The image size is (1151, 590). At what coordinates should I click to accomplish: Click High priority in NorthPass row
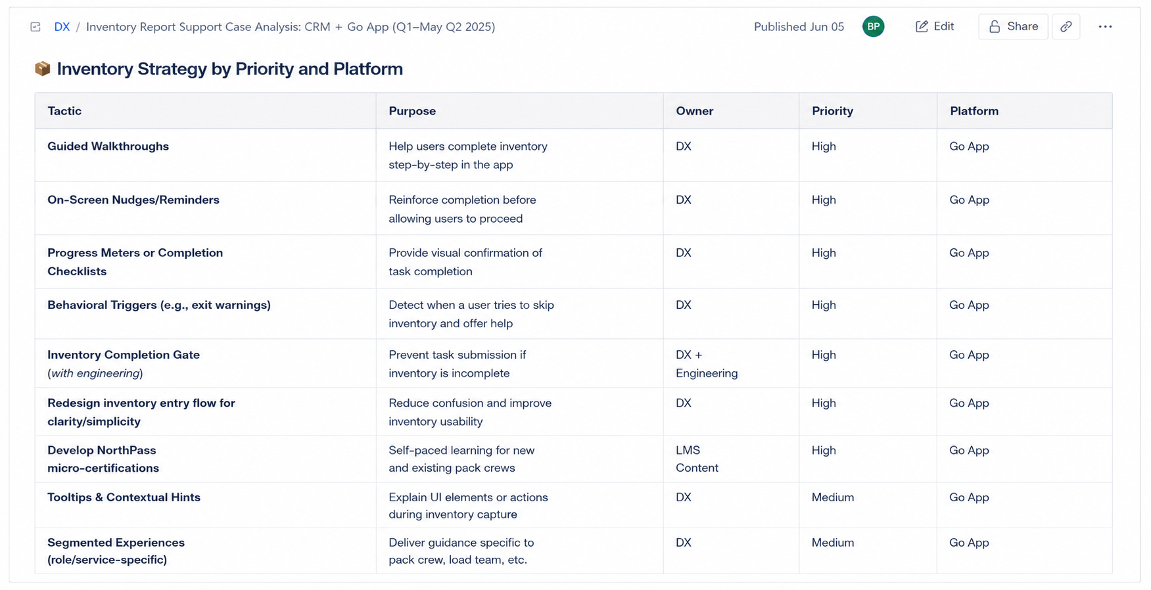868,459
